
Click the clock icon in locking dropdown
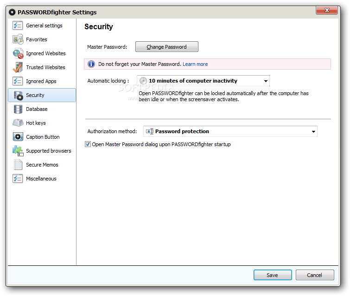pos(143,81)
